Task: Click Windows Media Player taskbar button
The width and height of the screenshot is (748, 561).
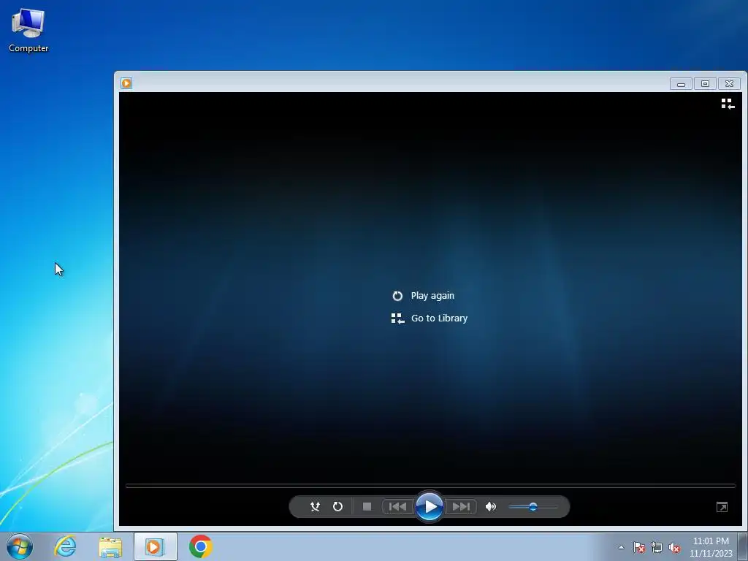Action: [155, 546]
